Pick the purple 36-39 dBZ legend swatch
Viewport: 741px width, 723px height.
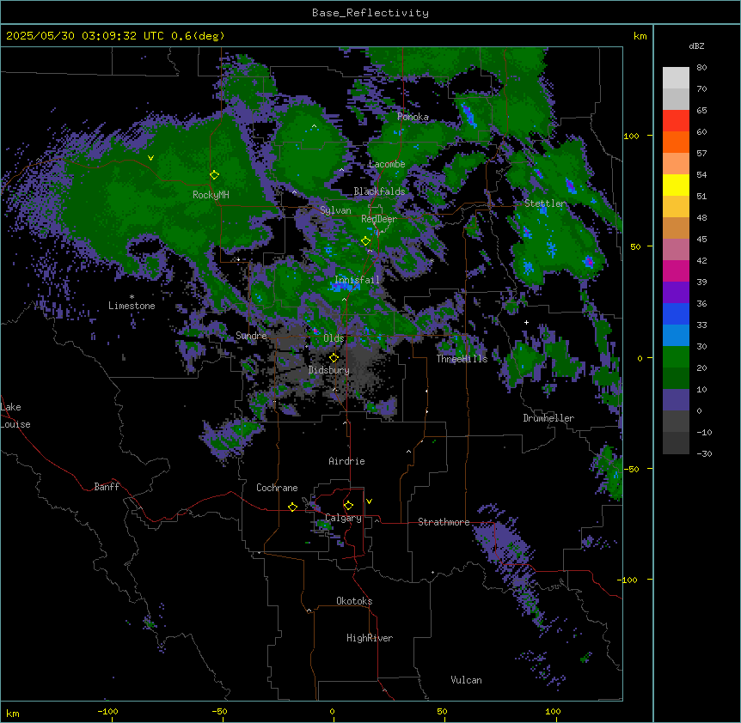coord(676,293)
